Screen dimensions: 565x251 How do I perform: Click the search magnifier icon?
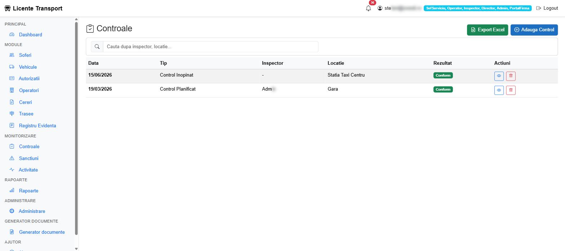(x=97, y=47)
